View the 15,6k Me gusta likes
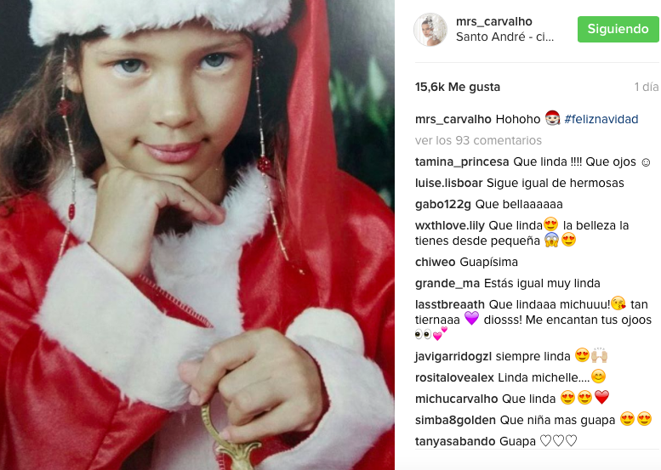Image resolution: width=661 pixels, height=470 pixels. pyautogui.click(x=458, y=88)
